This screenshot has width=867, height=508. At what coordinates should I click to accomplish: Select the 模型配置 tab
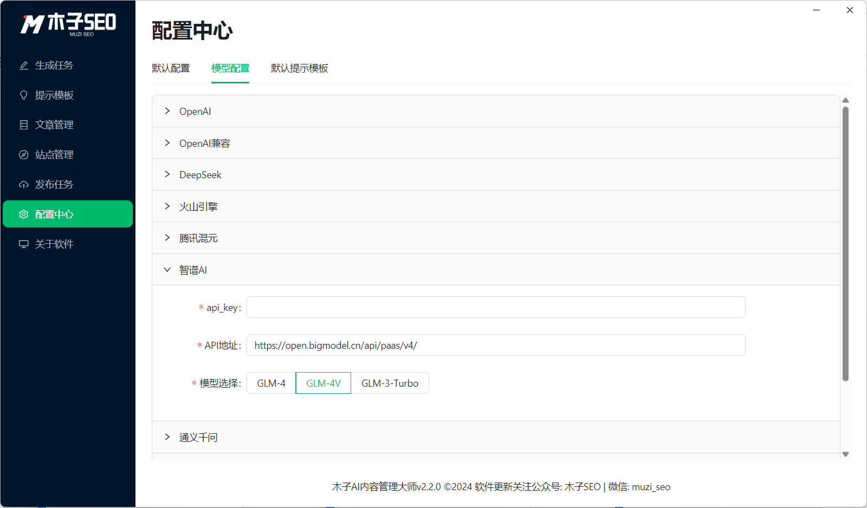coord(230,68)
